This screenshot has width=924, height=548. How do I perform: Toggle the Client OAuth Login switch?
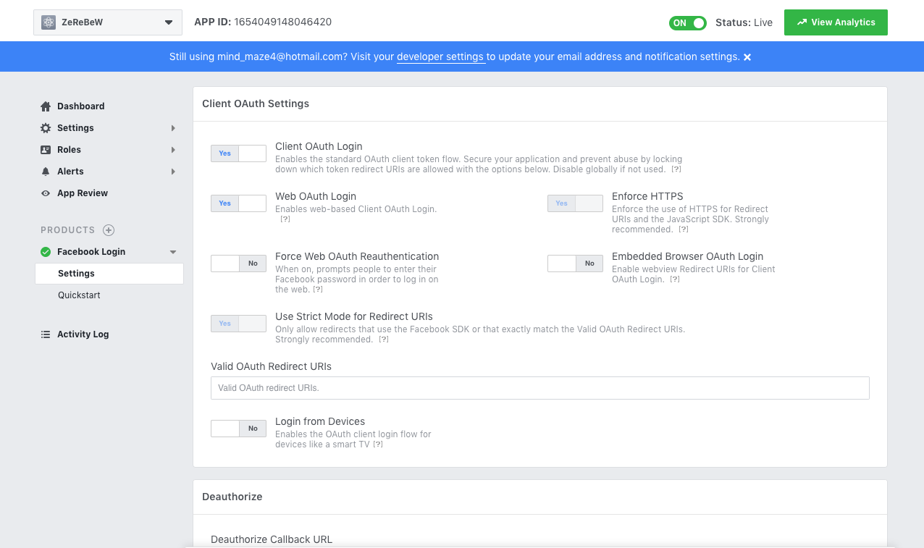tap(238, 153)
